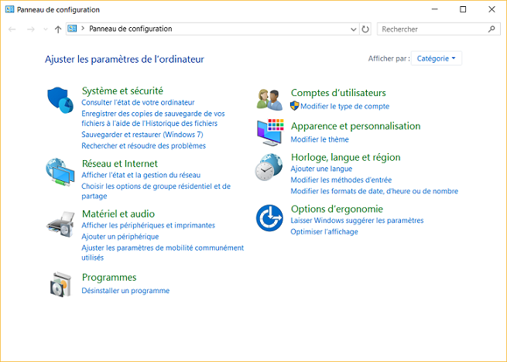Click Ajuster les paramètres de l'ordinateur heading
This screenshot has width=507, height=362.
point(125,60)
